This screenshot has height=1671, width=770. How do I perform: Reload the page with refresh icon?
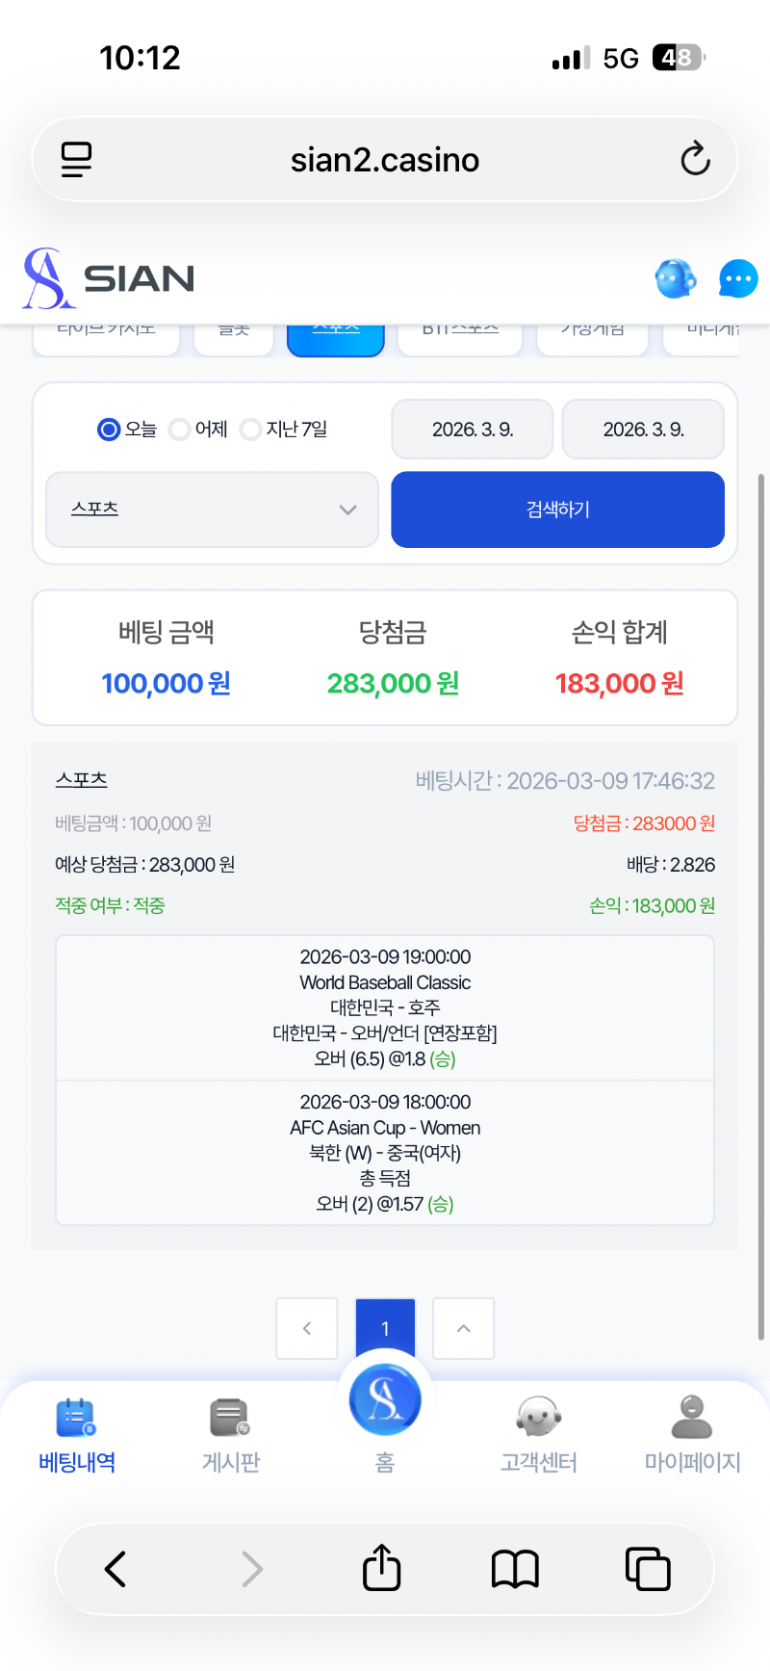[695, 160]
